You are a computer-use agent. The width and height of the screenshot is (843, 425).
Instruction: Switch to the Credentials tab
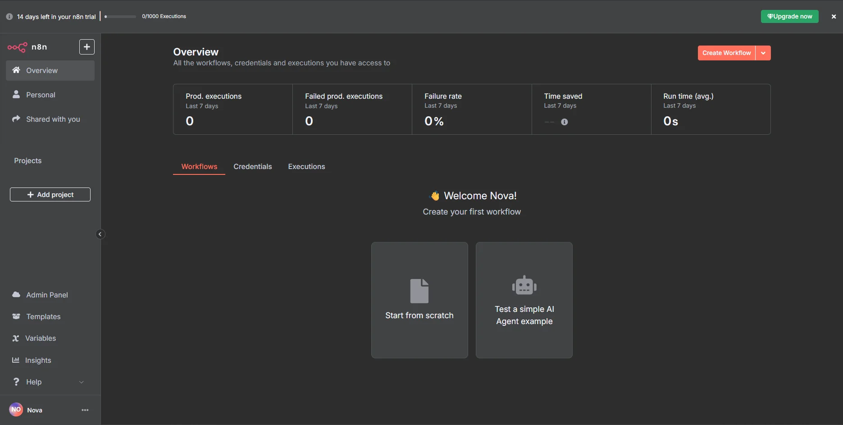[253, 167]
